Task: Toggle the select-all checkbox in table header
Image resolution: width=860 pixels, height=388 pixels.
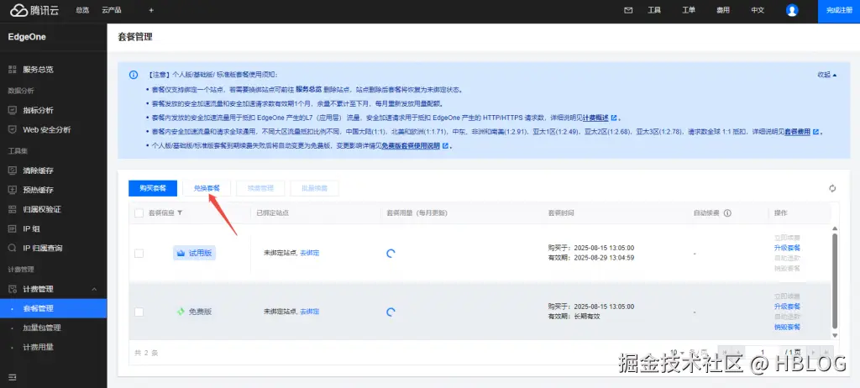Action: pos(139,213)
